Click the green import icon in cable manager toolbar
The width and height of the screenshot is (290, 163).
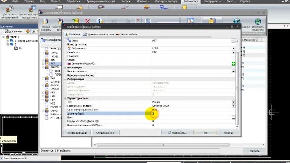[76, 21]
